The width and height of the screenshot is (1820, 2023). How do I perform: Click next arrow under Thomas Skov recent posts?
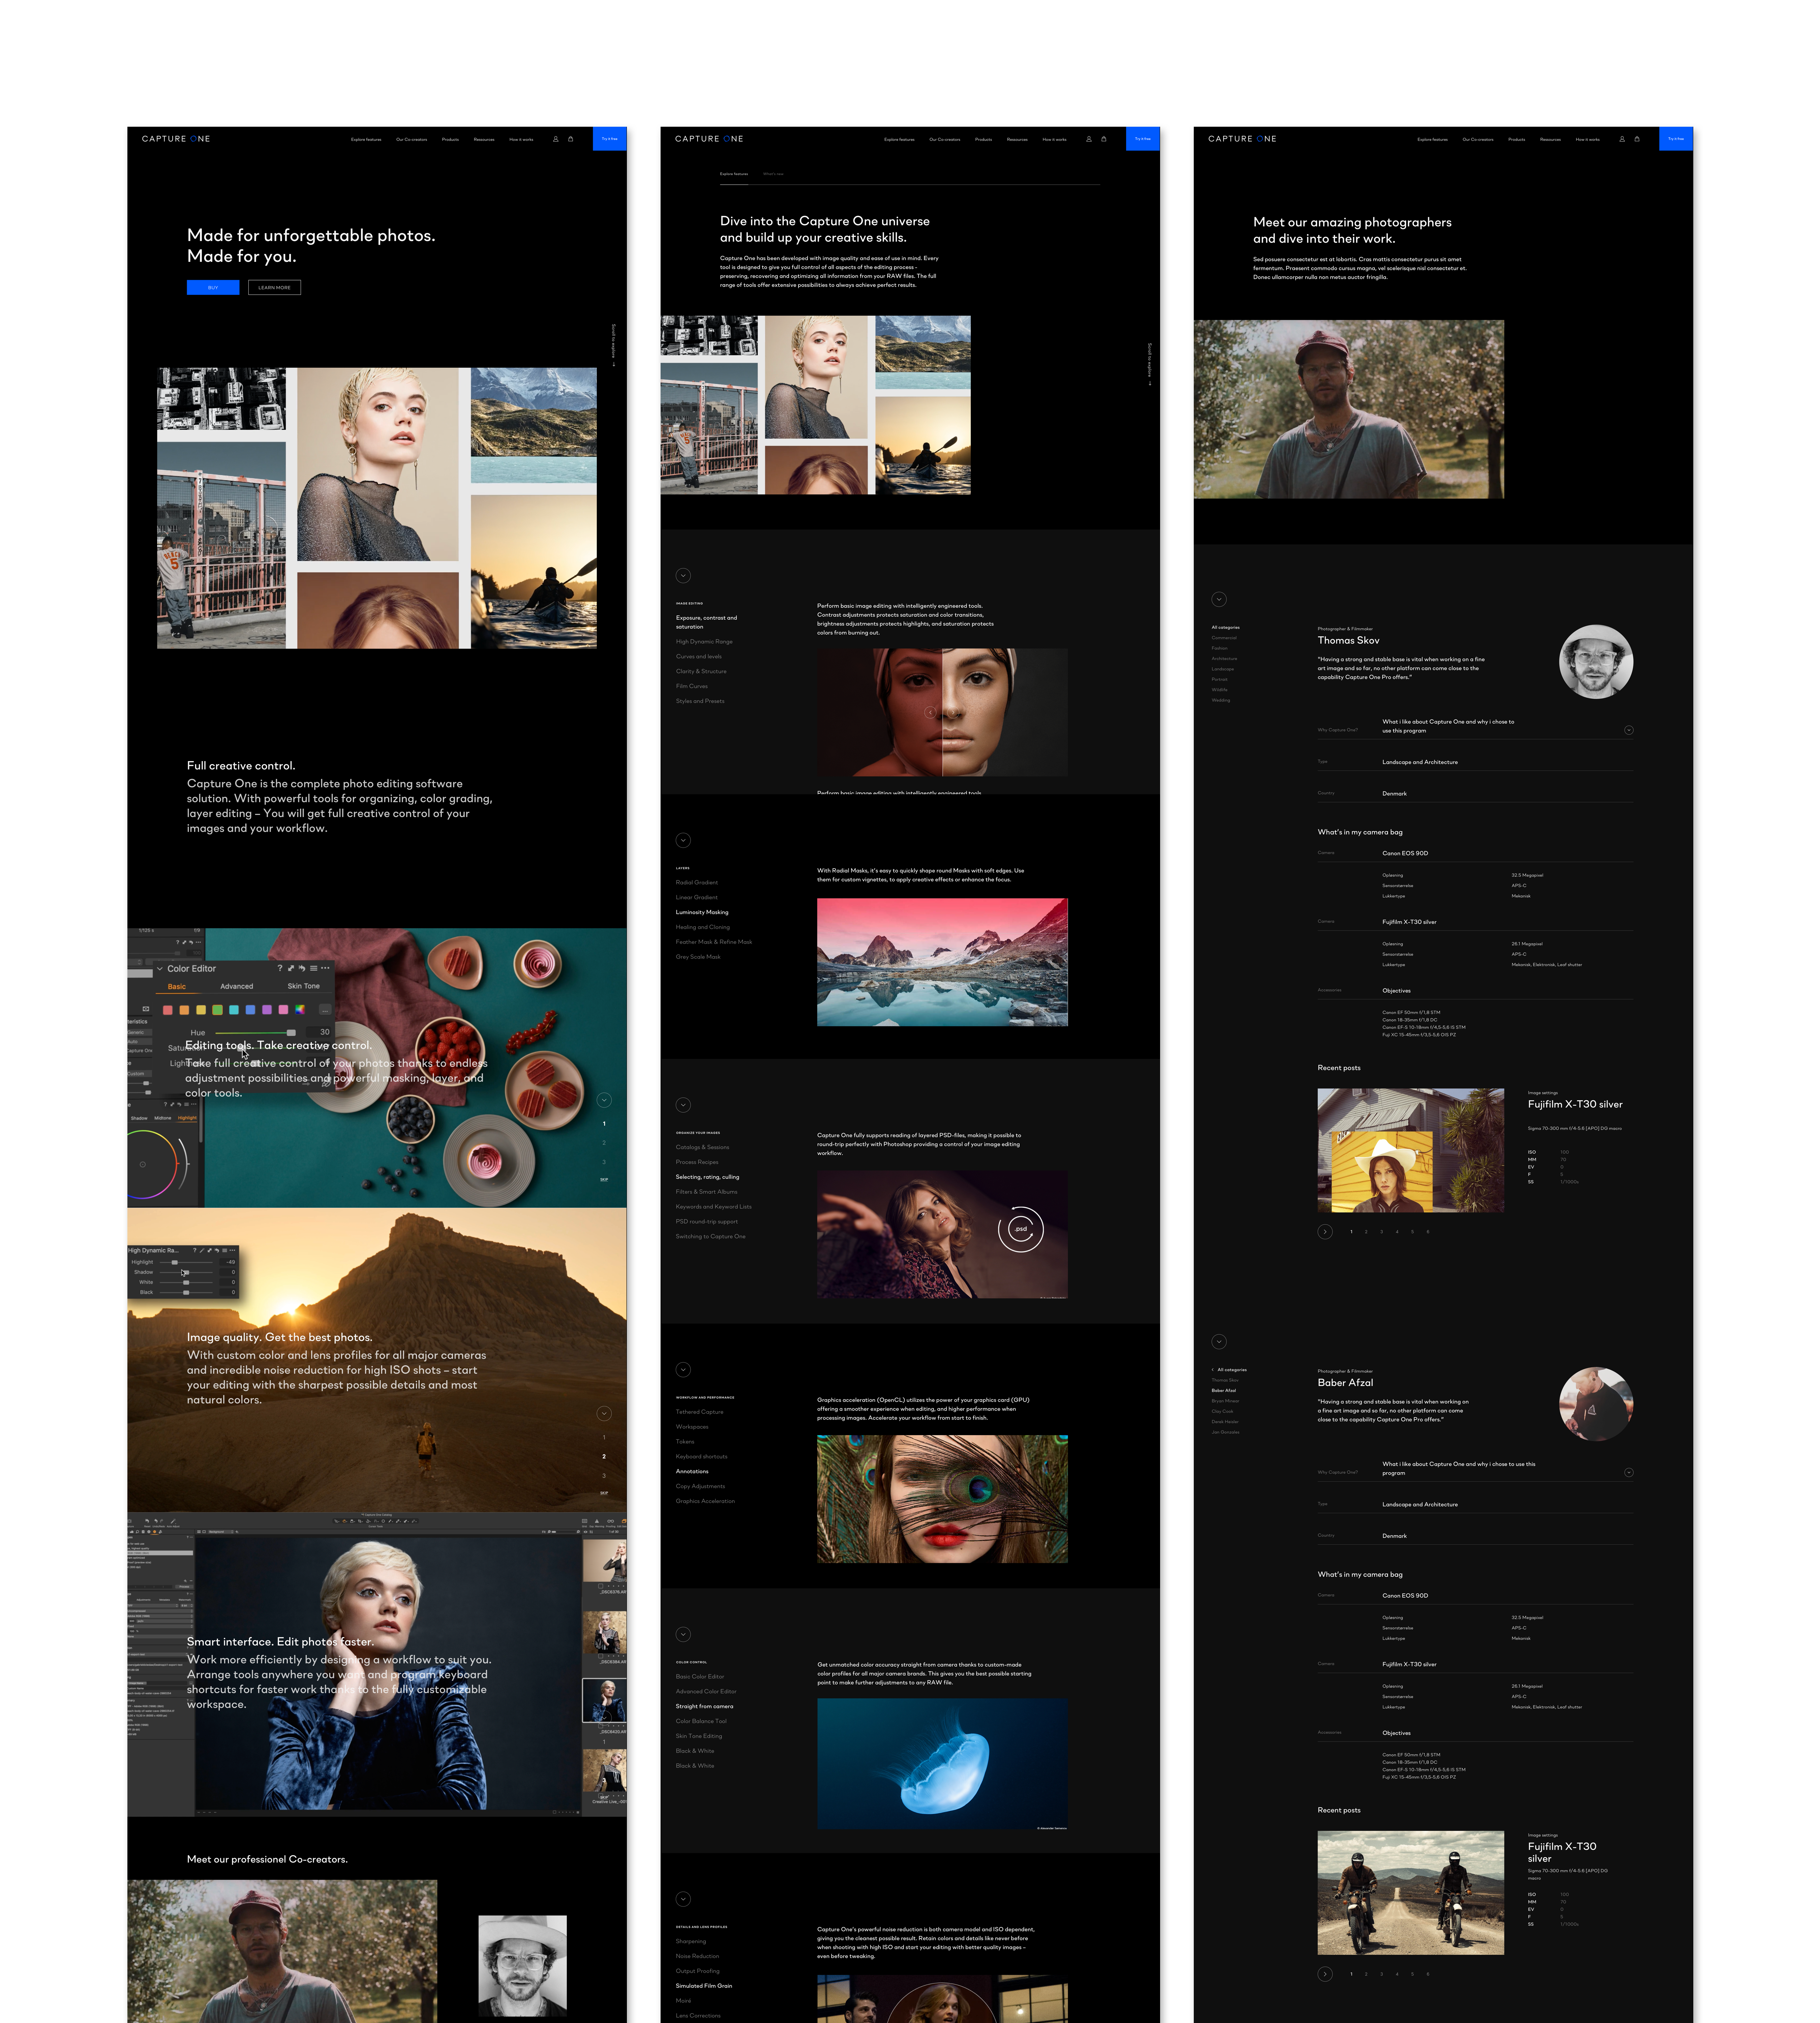click(1325, 1232)
